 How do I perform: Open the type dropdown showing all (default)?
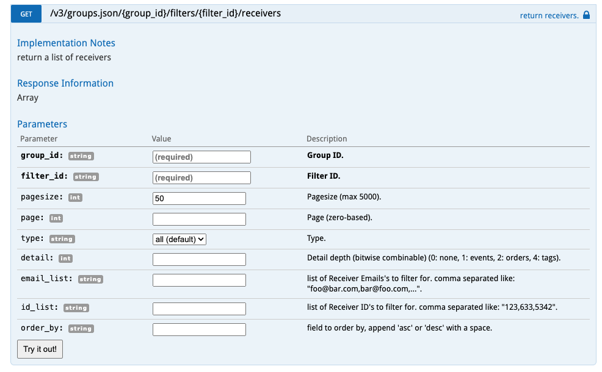(180, 239)
